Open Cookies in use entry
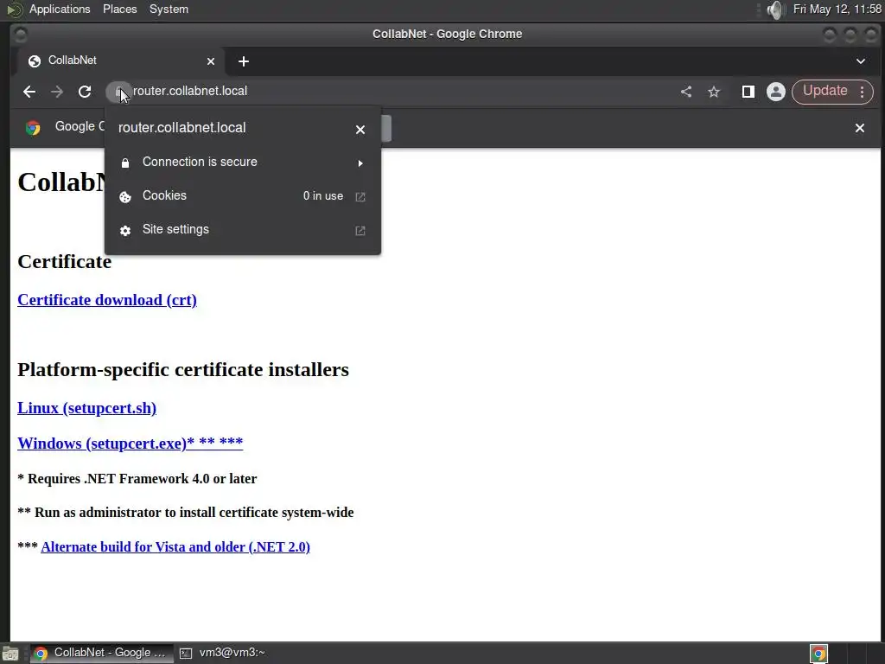 coord(243,196)
